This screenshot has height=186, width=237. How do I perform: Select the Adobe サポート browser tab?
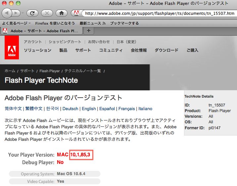tap(42, 31)
